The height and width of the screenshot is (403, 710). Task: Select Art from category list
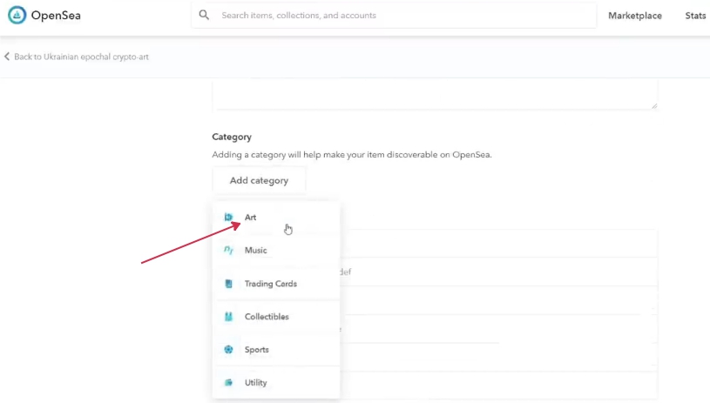click(251, 217)
